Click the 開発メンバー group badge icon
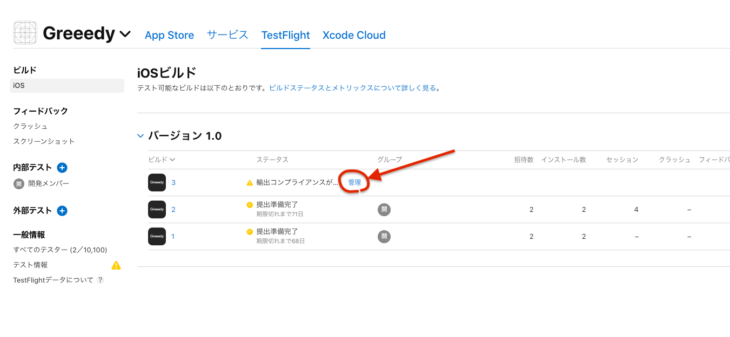The width and height of the screenshot is (730, 337). (19, 184)
